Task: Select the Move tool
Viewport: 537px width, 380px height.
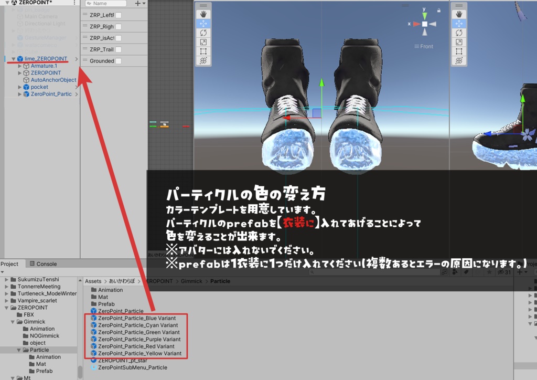Action: (203, 23)
